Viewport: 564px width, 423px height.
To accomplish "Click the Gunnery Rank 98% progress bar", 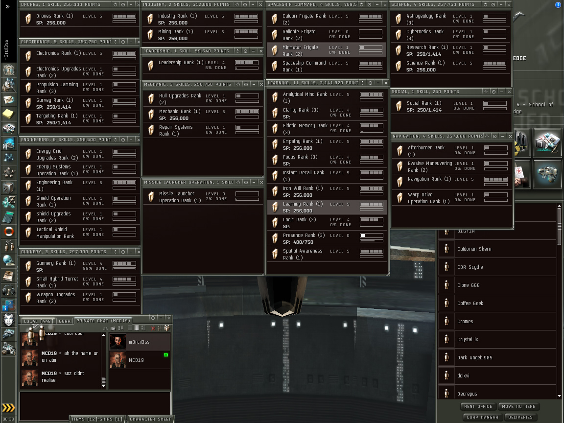I will [124, 269].
